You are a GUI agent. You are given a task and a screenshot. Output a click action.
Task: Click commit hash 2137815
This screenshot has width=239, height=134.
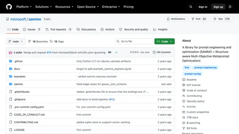[134, 52]
